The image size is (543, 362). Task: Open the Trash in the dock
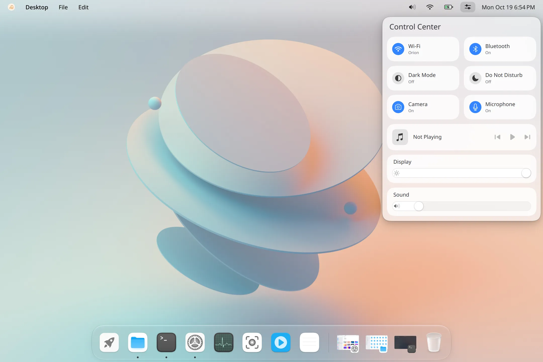[434, 342]
